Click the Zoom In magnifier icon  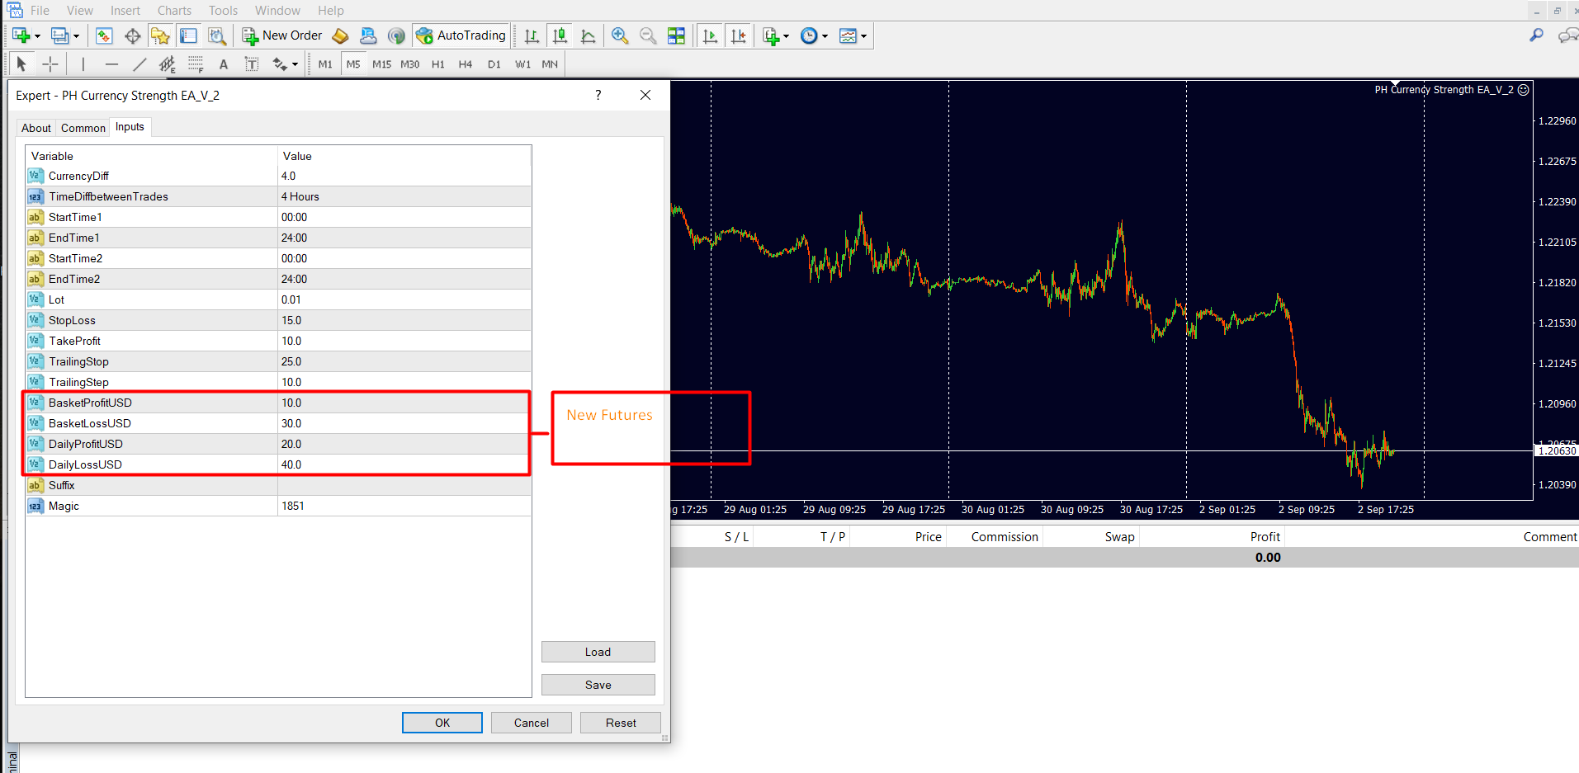coord(620,35)
